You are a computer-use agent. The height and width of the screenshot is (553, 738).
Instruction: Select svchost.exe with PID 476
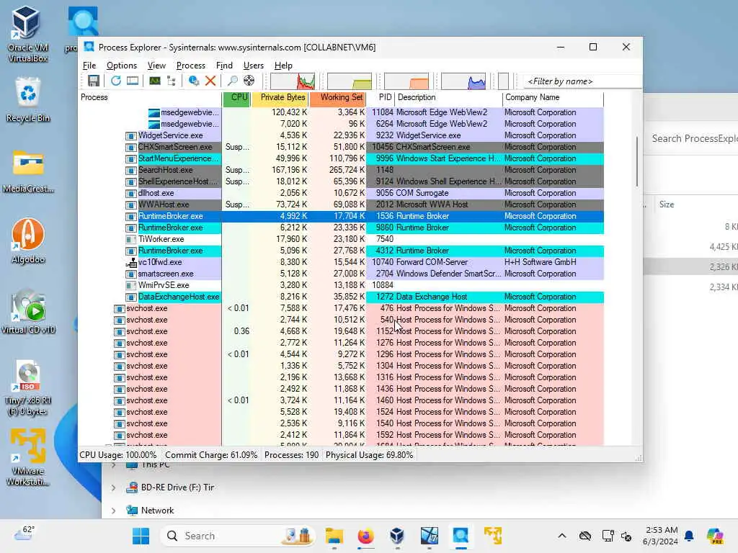tap(341, 308)
